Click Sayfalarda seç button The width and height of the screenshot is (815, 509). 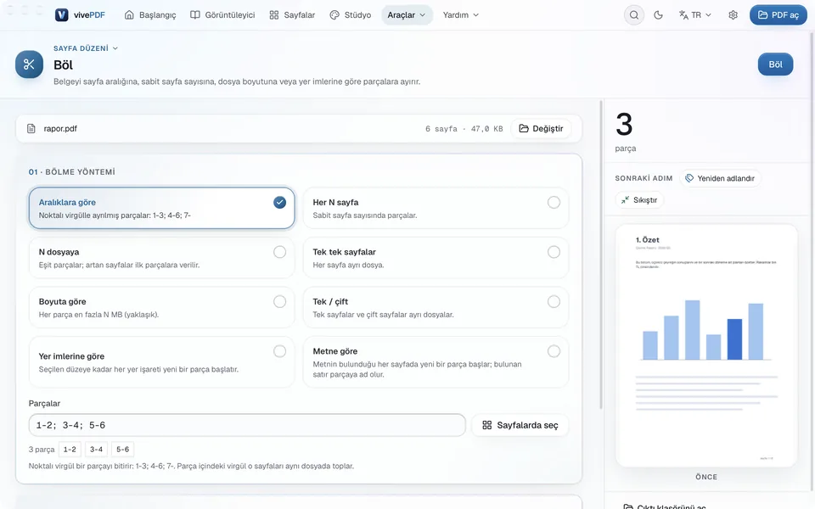520,425
